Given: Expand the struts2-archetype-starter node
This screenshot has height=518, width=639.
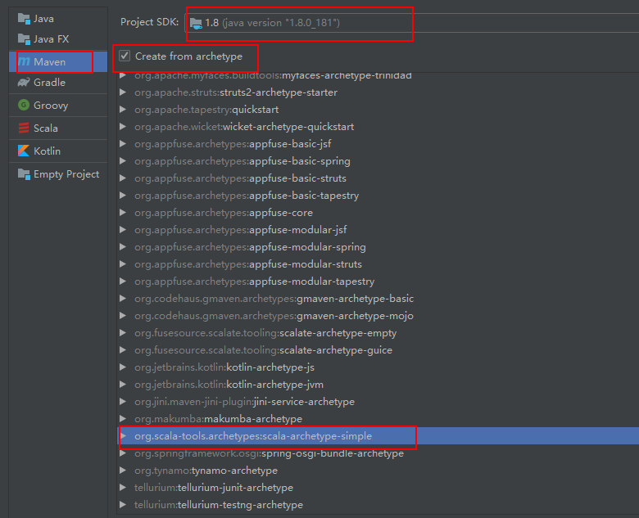Looking at the screenshot, I should [123, 92].
